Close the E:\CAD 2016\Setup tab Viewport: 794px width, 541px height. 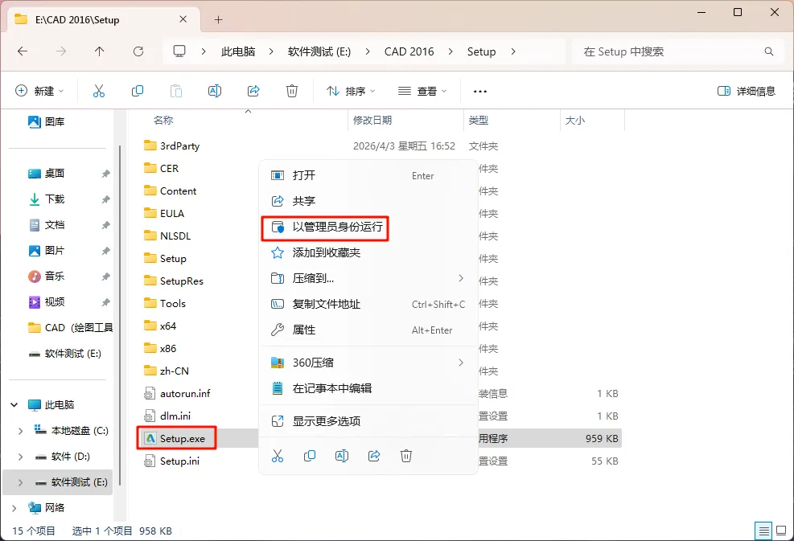coord(183,19)
